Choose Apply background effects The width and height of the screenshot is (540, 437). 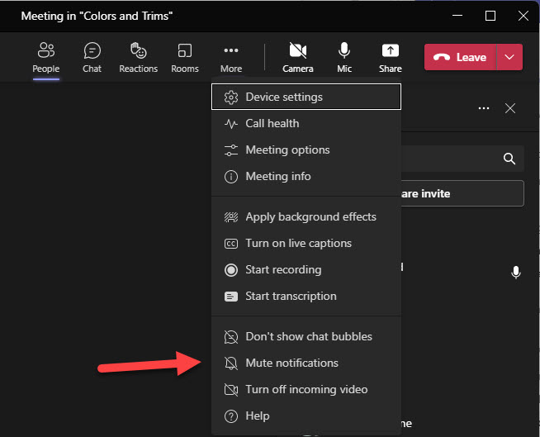point(310,216)
